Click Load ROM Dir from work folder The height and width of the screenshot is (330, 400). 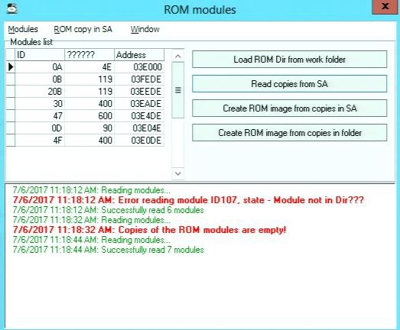[290, 60]
